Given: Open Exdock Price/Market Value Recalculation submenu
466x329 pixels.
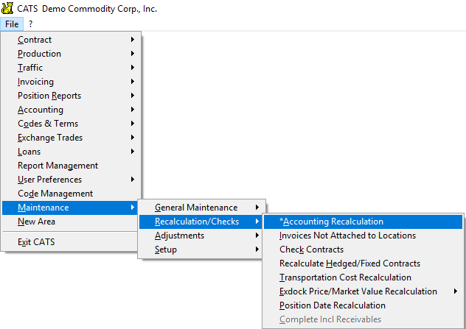Looking at the screenshot, I should (363, 291).
